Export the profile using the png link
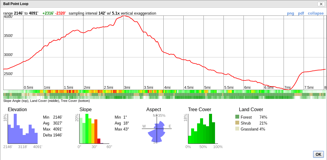Screen dimensions: 327x160 (290, 13)
